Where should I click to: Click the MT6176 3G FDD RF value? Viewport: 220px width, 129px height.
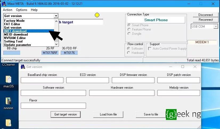click(x=69, y=53)
